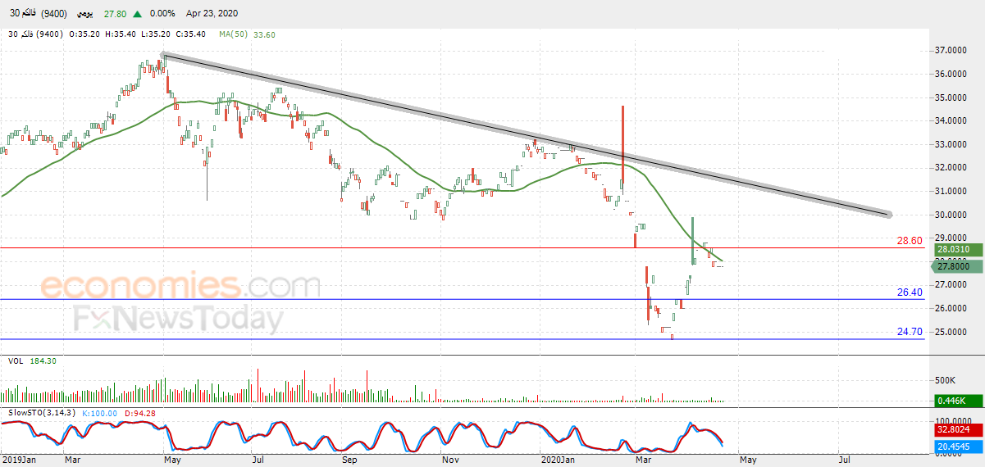
Task: Click the Sep time axis label
Action: pos(350,460)
